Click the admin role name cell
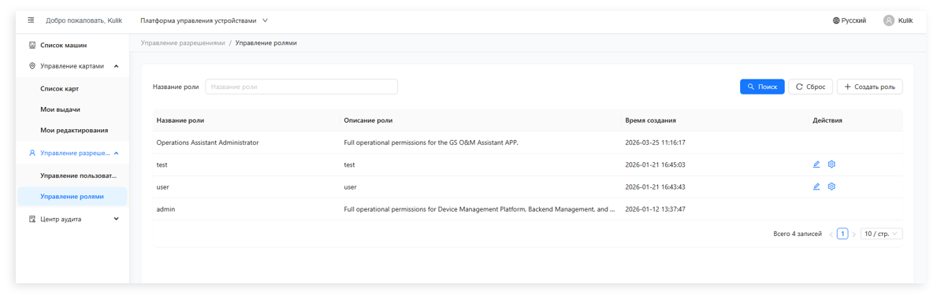937x299 pixels. [x=165, y=209]
